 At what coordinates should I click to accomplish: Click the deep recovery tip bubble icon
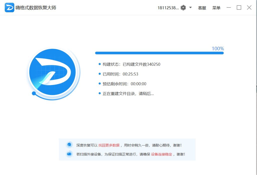pos(69,144)
